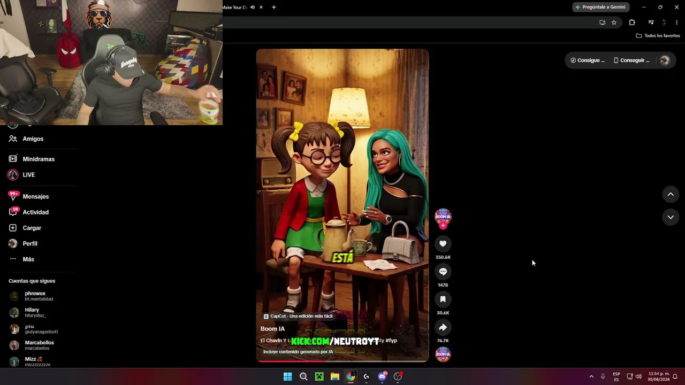The image size is (685, 385).
Task: Show hidden system tray icons
Action: coord(591,376)
